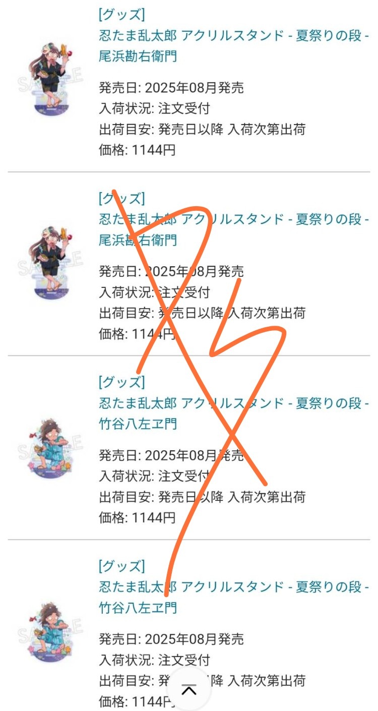The image size is (378, 711).
Task: Open first 夏祭りの段 - 竹谷八左ヱ門 title link
Action: (x=234, y=413)
